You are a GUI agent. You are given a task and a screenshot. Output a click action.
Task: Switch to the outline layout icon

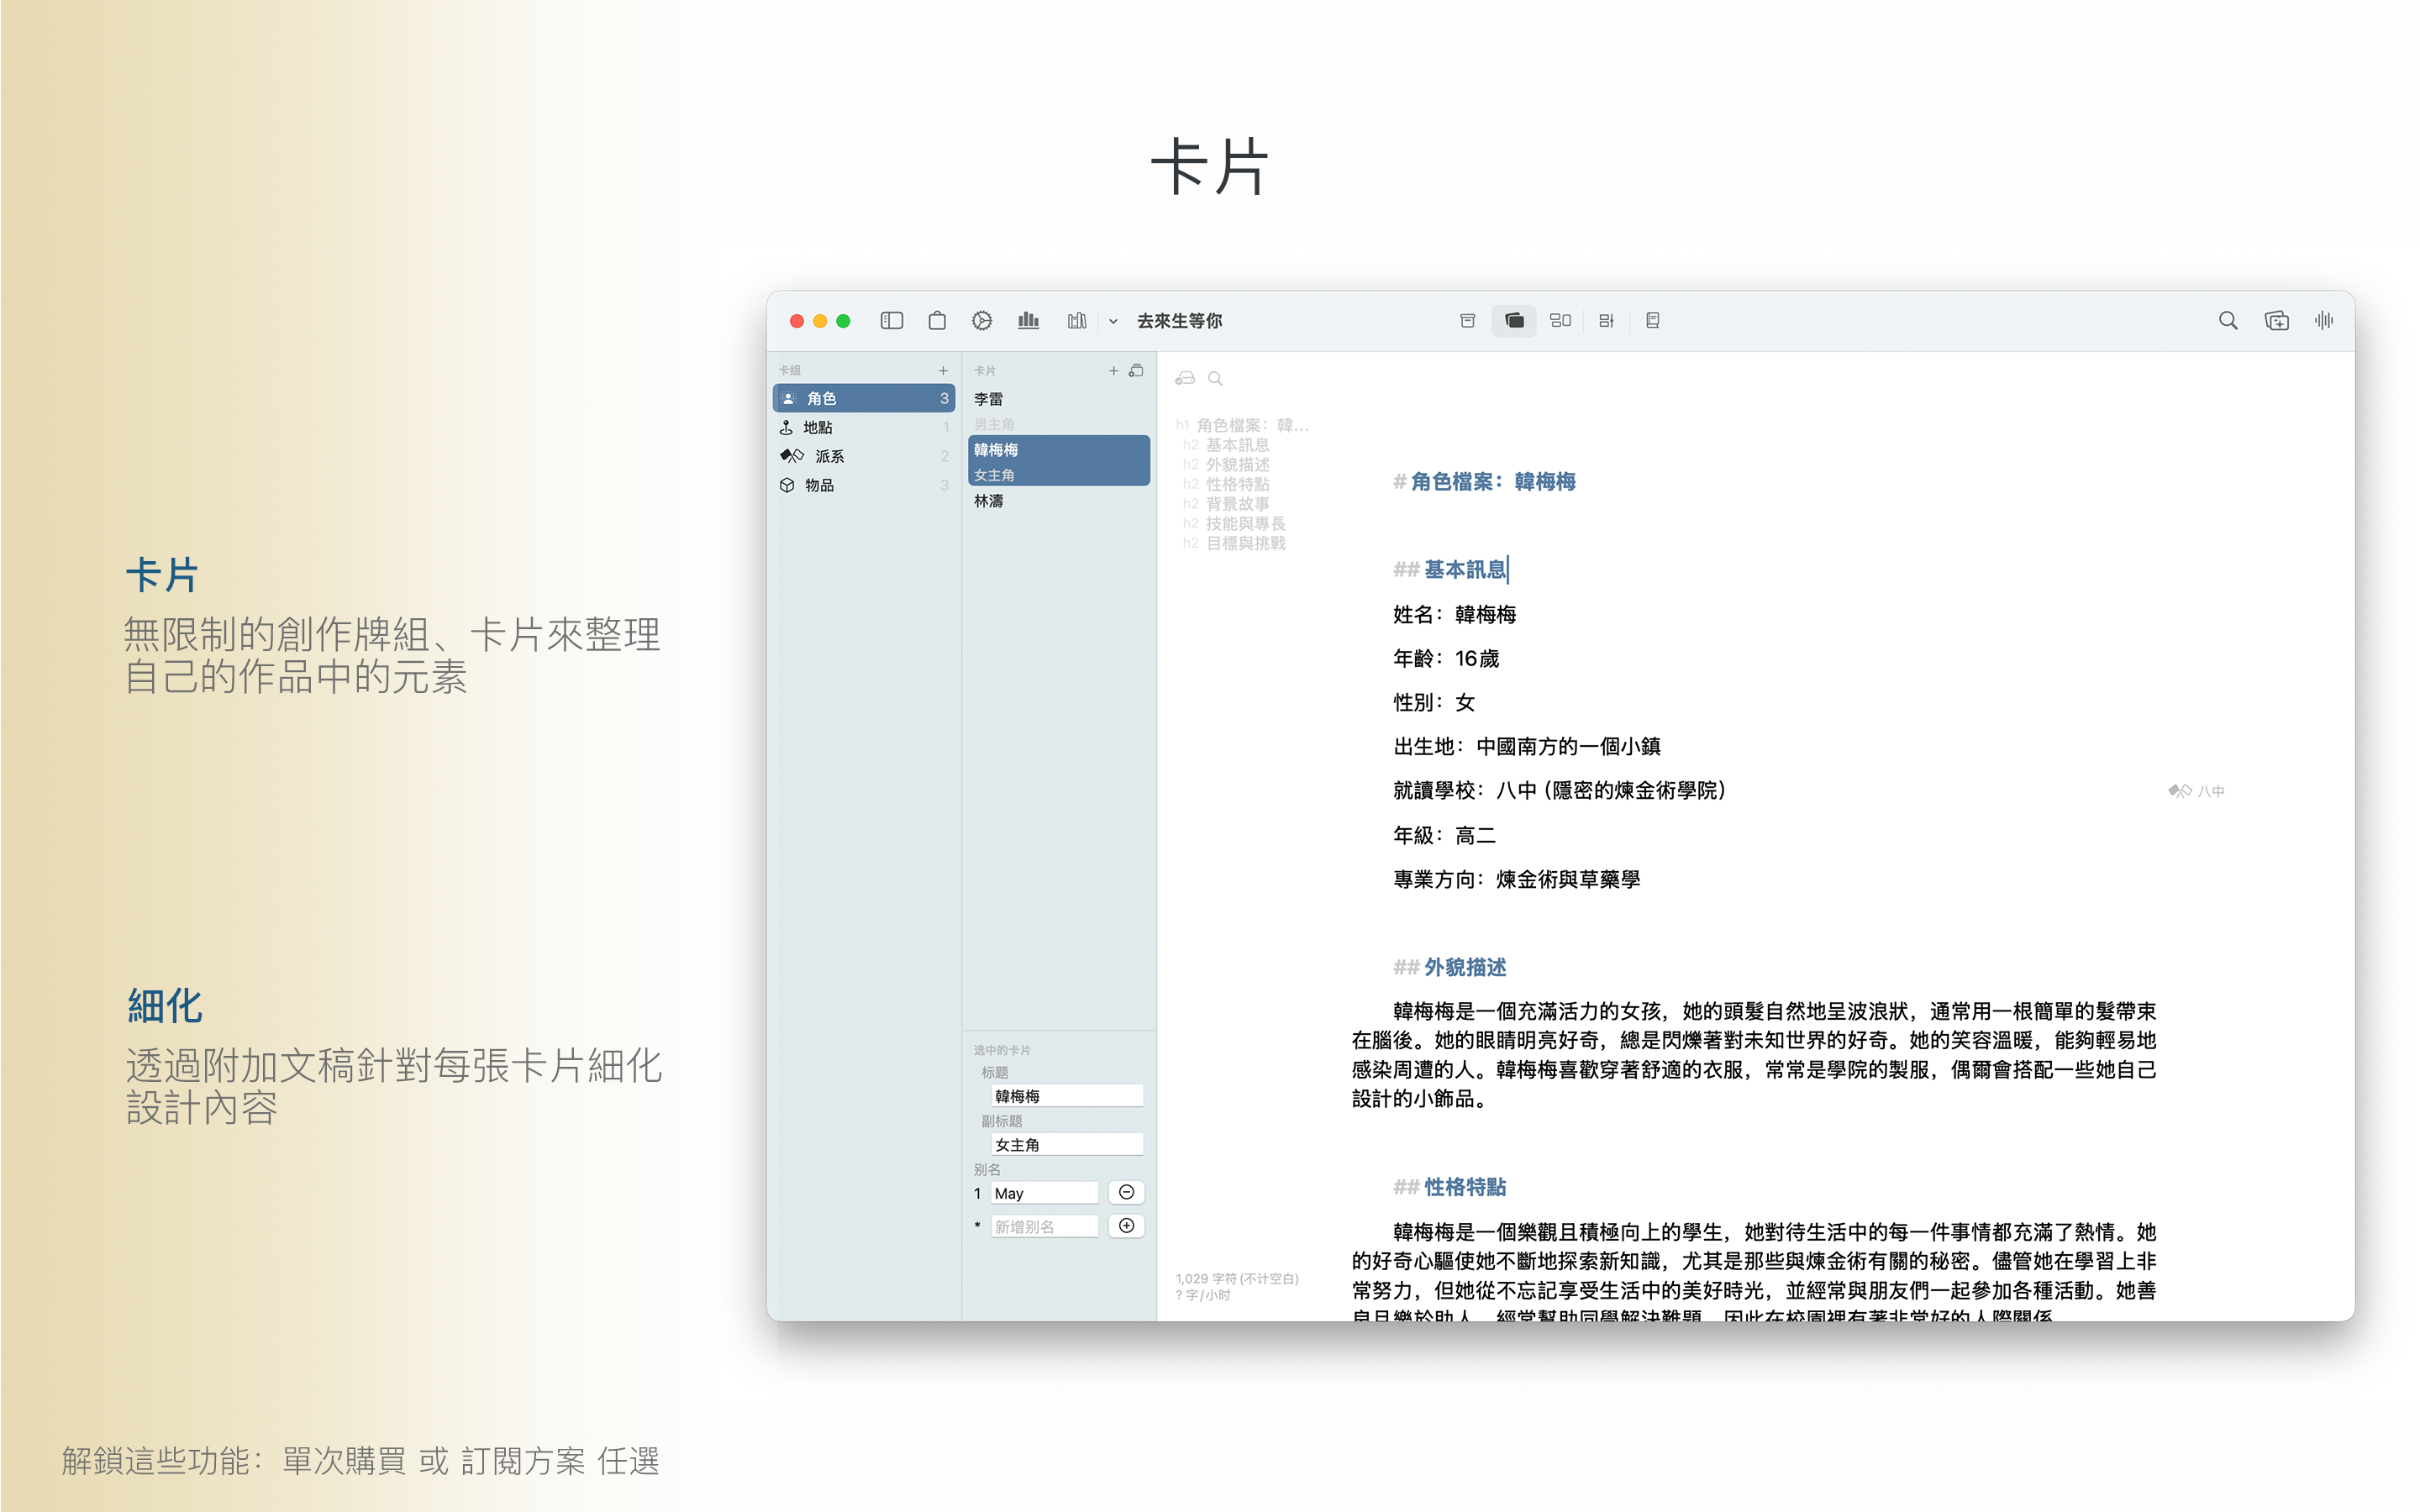[1606, 320]
